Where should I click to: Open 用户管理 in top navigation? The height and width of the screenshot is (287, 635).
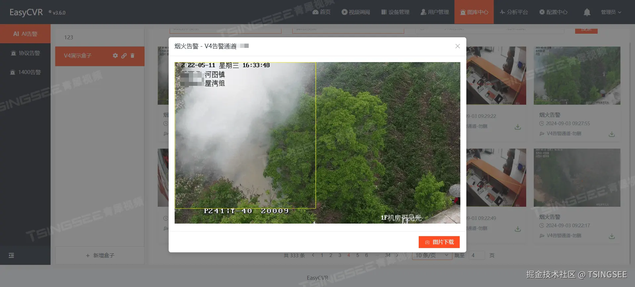(435, 12)
